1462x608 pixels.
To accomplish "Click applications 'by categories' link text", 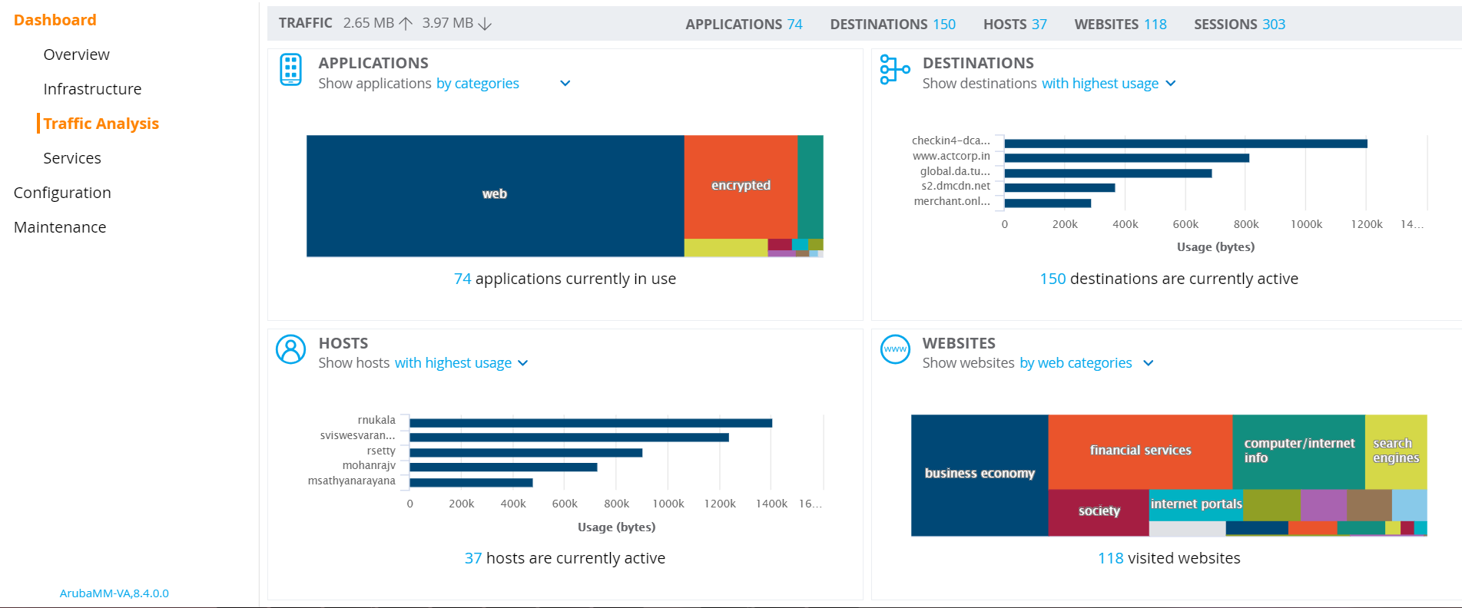I will [x=478, y=84].
